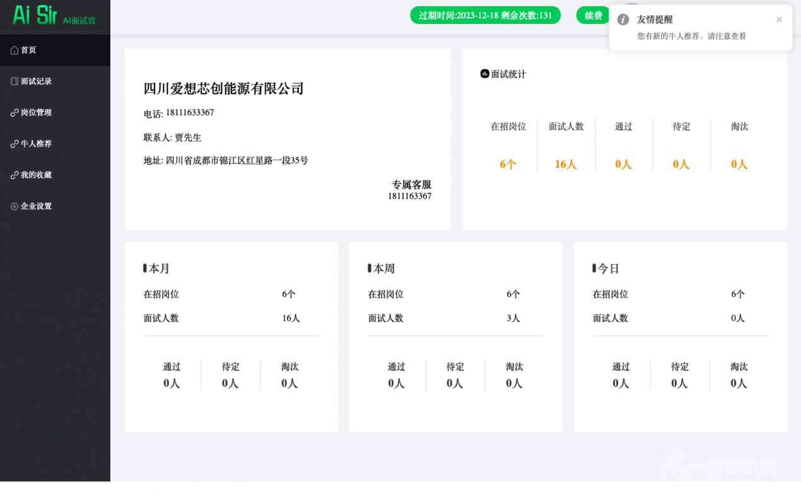
Task: Click the company name 四川爱想芯创能源有限公司
Action: pos(223,89)
